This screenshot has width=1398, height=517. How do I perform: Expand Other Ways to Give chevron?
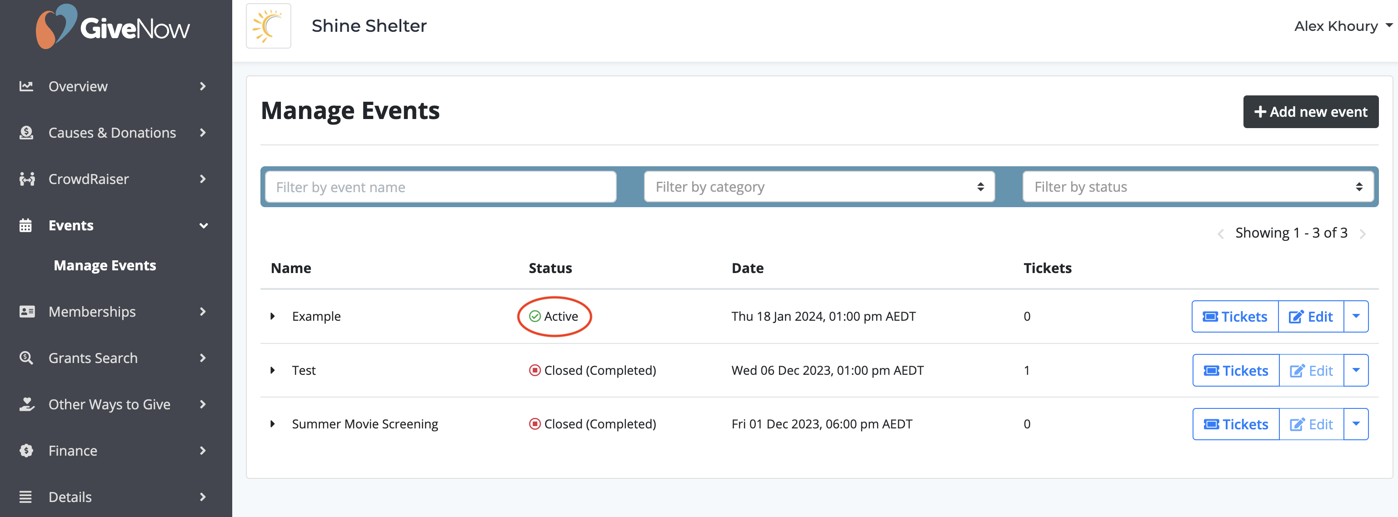pyautogui.click(x=203, y=404)
